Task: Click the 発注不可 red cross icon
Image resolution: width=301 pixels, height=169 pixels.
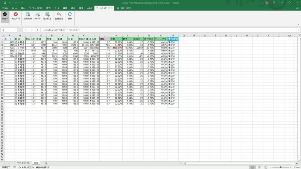Action: click(16, 14)
